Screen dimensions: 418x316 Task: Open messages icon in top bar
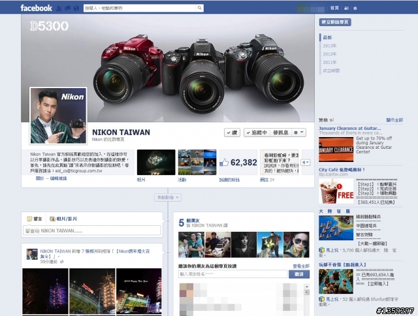[x=68, y=8]
